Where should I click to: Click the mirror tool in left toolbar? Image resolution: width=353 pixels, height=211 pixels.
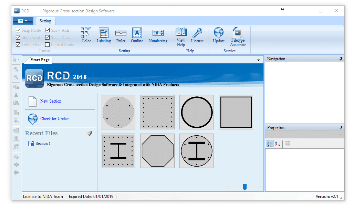point(16,139)
